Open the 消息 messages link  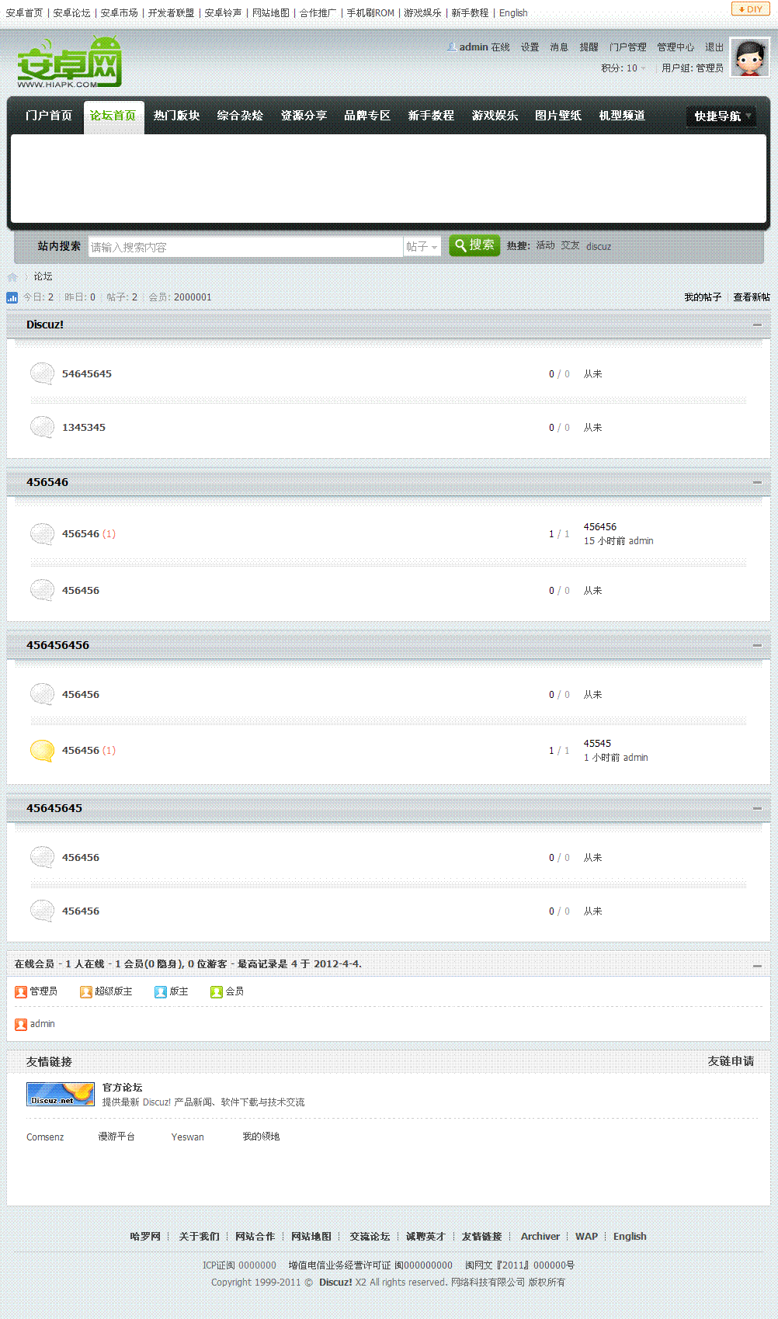tap(559, 47)
